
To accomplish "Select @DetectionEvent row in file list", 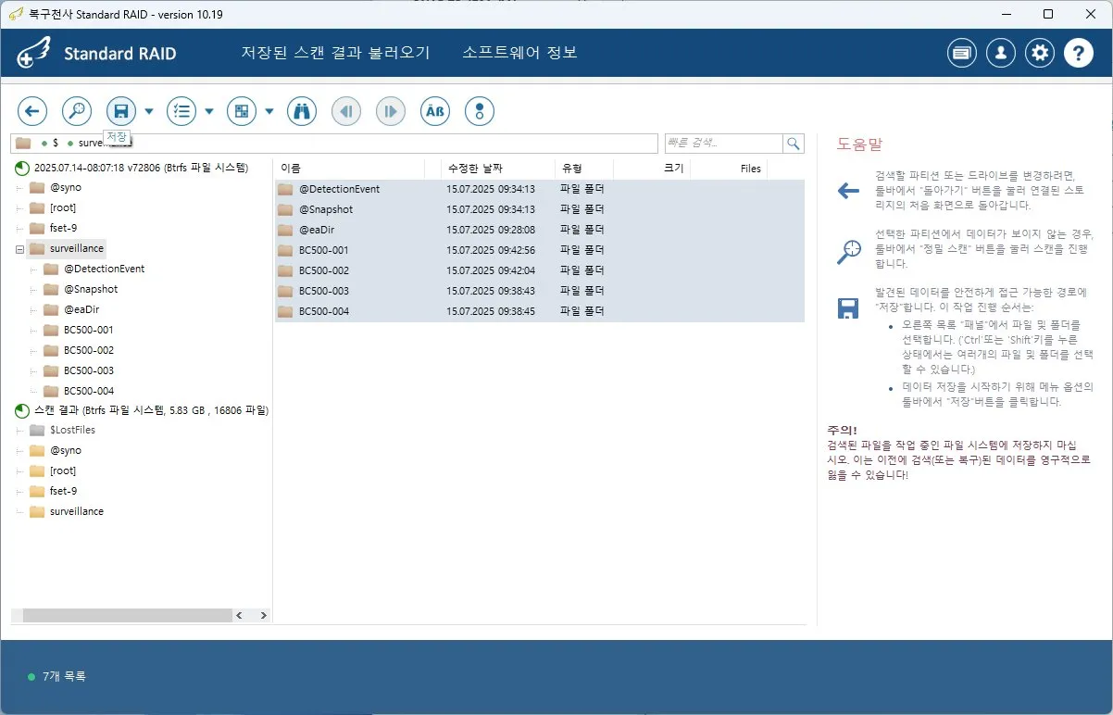I will 540,189.
